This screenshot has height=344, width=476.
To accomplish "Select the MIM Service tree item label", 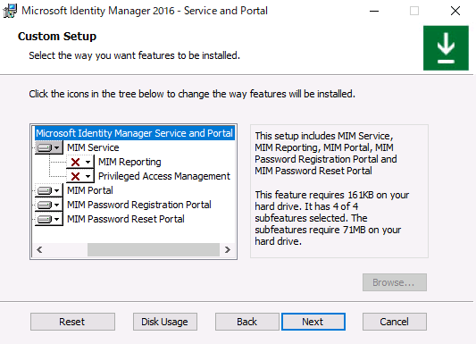I will click(x=93, y=147).
